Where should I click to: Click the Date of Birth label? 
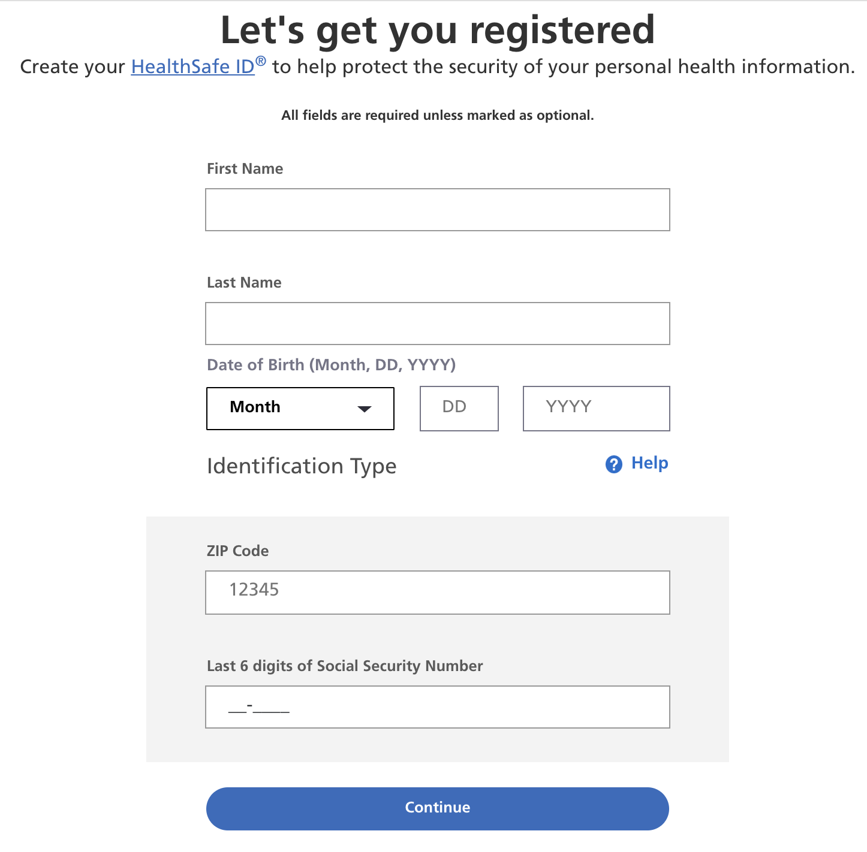[x=331, y=365]
